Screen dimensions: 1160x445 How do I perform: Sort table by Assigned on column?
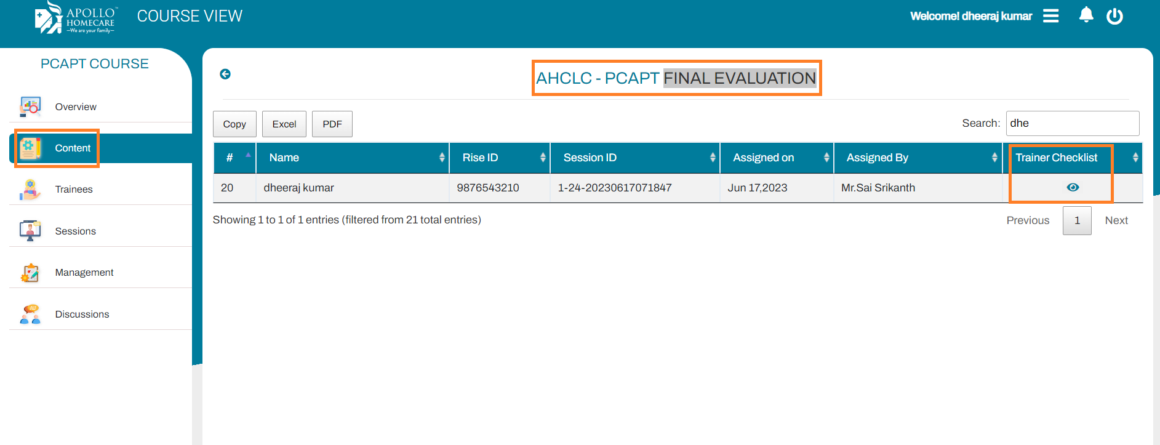tap(777, 158)
